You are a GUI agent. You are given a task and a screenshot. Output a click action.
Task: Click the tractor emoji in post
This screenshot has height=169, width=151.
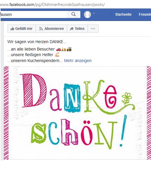[69, 49]
